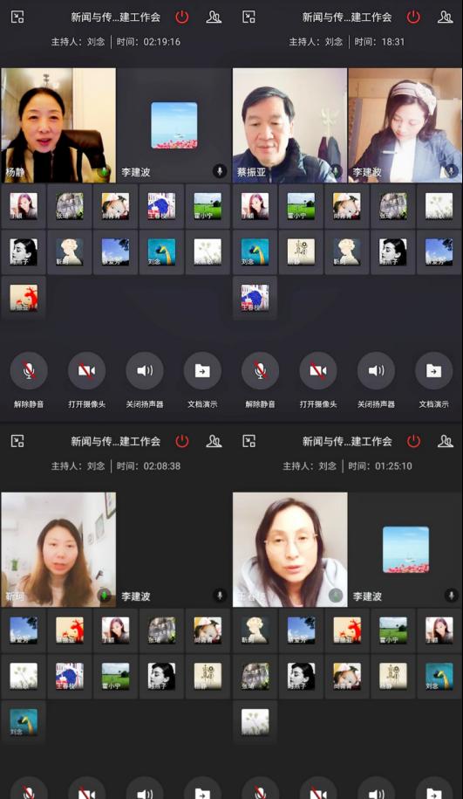Select 蔡振亚's video tile

pyautogui.click(x=290, y=126)
